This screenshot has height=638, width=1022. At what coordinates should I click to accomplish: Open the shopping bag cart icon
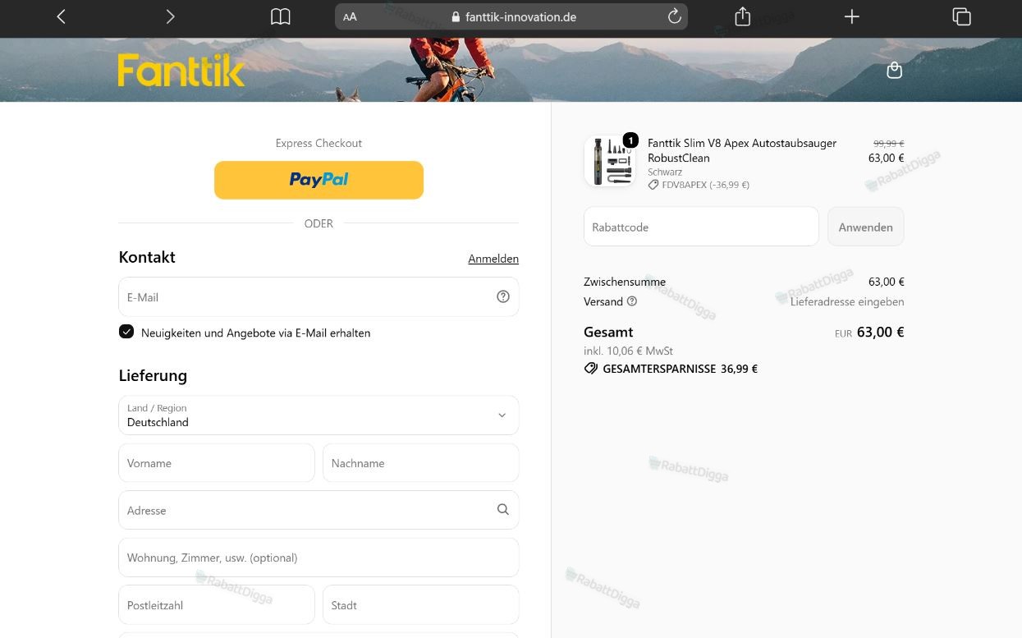tap(895, 71)
